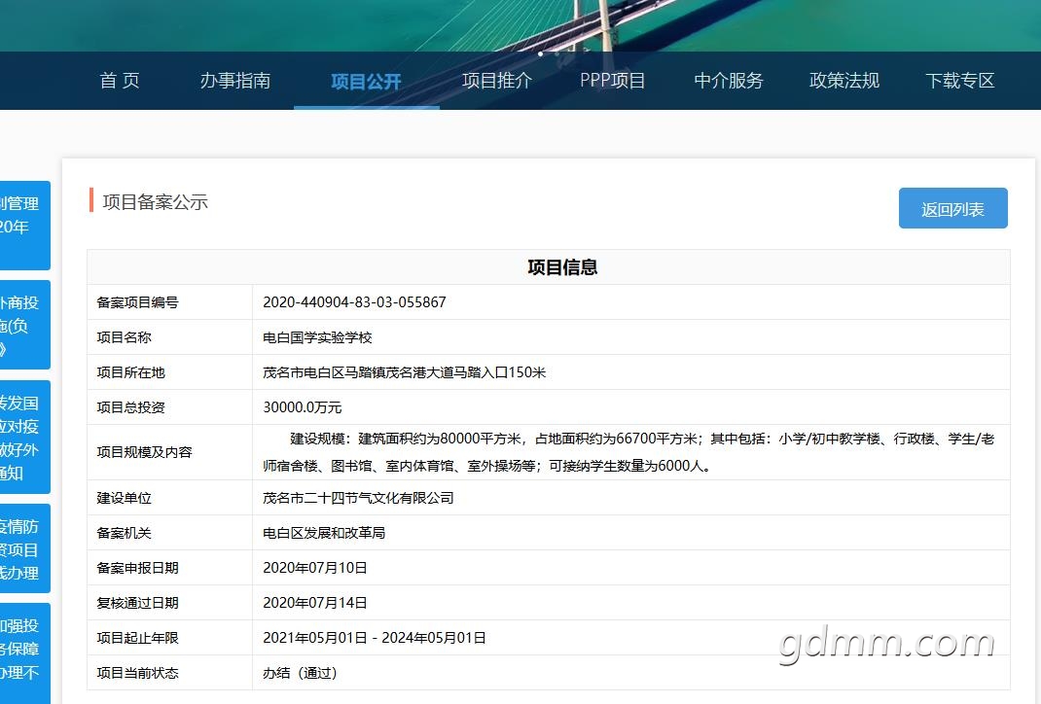
Task: Open the 项目推介 menu item
Action: click(496, 81)
